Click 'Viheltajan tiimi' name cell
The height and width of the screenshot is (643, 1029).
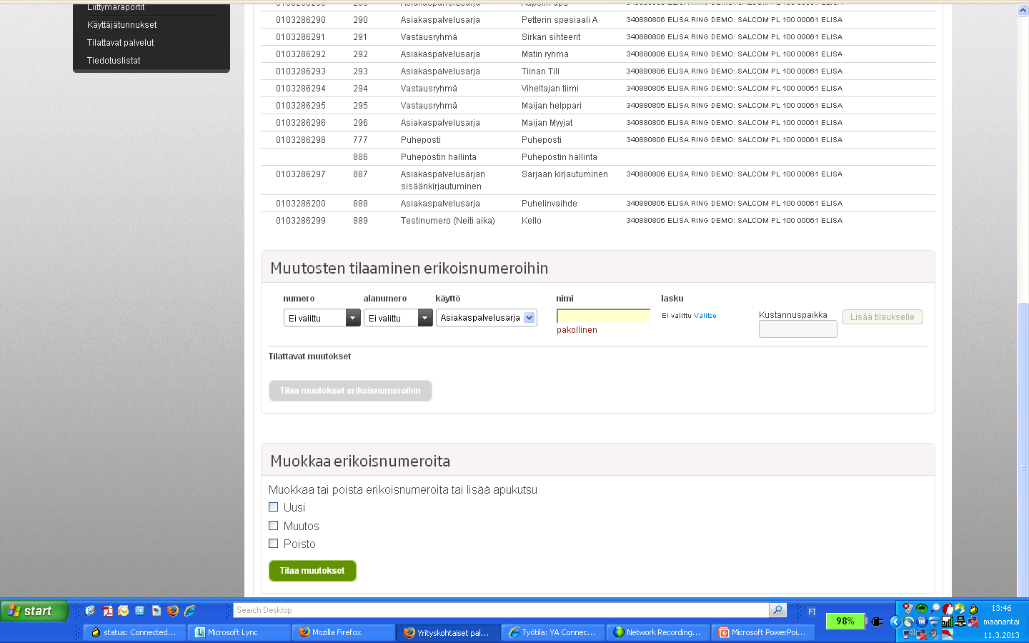coord(550,89)
